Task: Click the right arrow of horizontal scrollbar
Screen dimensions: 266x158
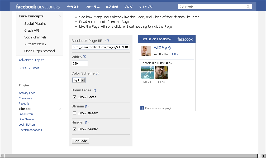Action: [264, 156]
